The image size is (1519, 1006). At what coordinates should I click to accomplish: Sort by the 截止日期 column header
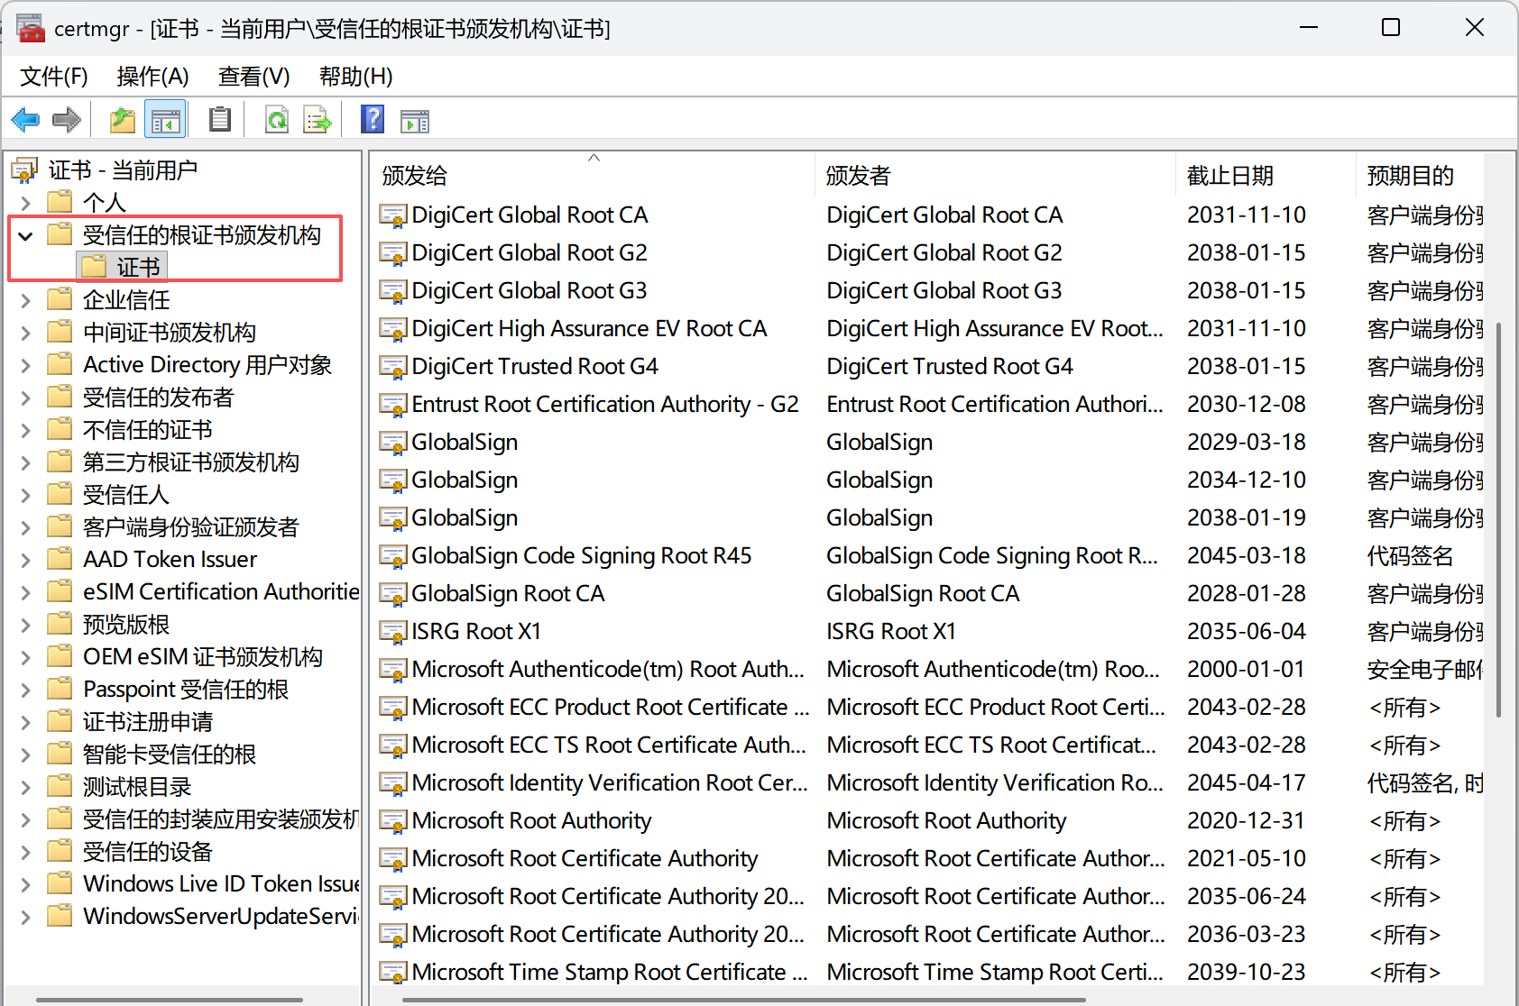click(x=1266, y=176)
